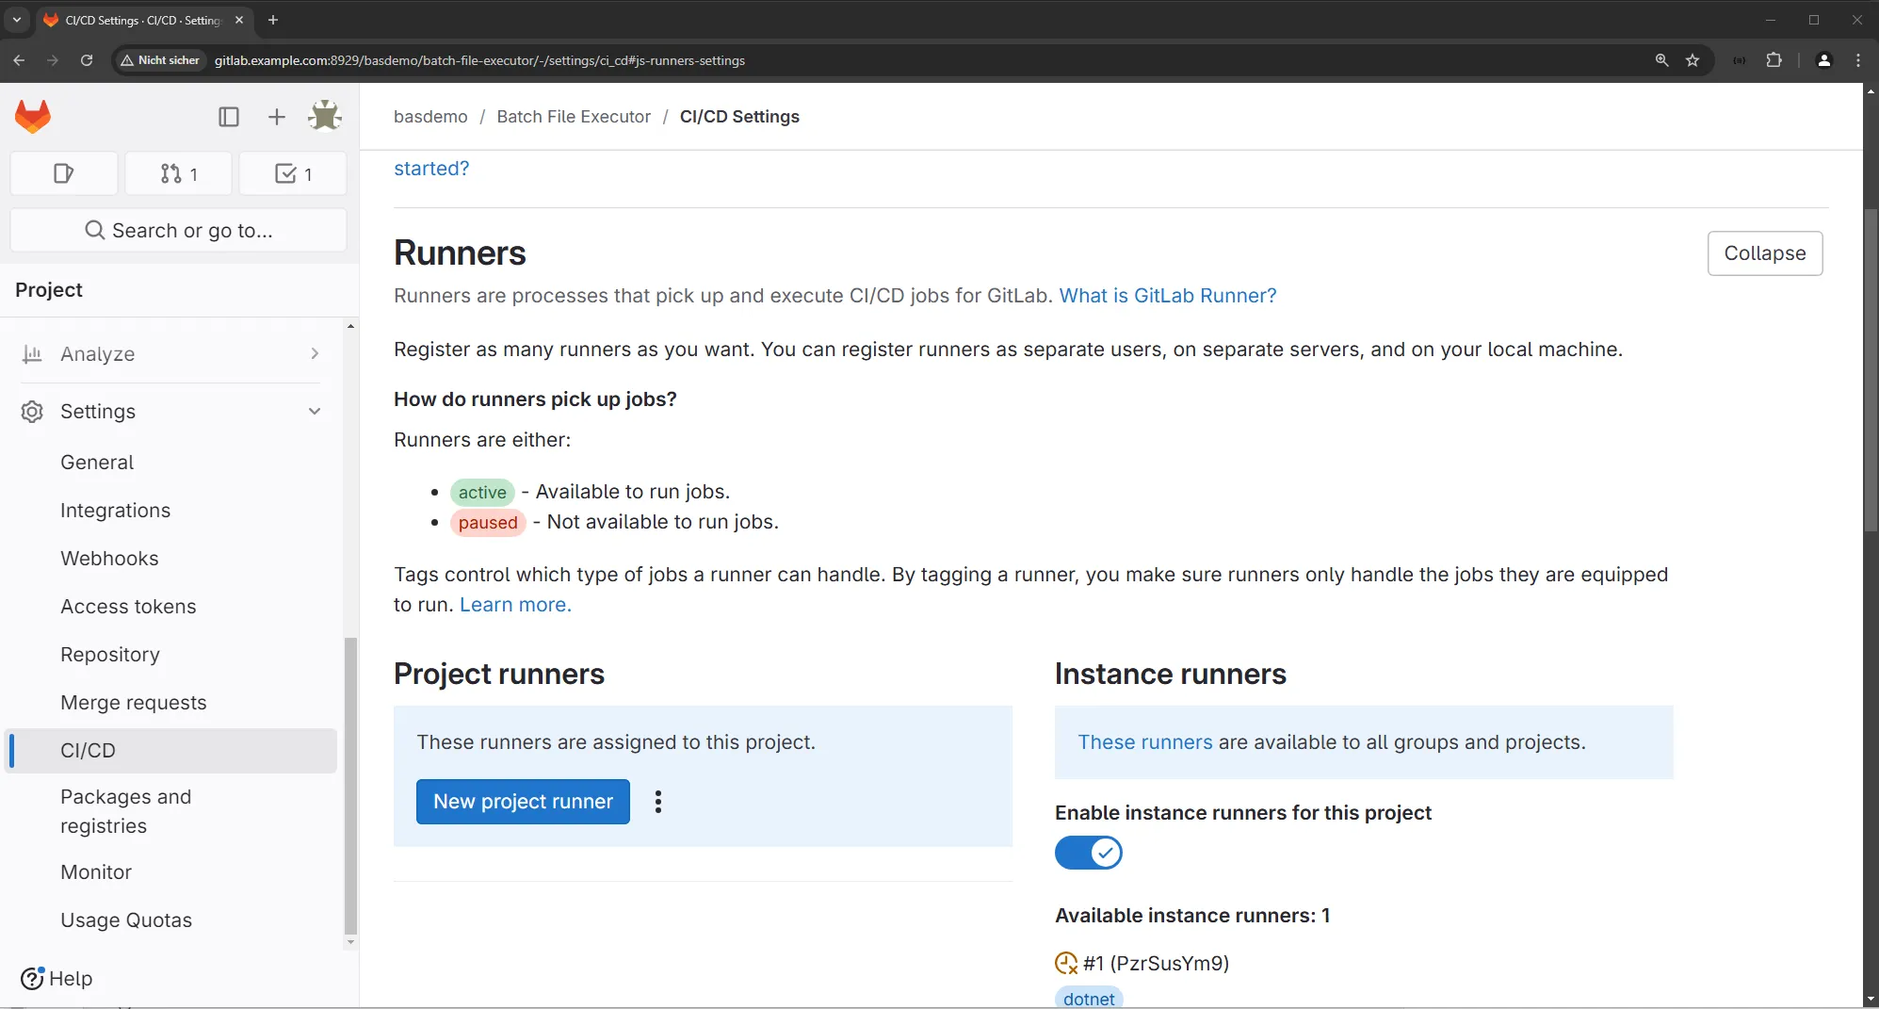Click runner #1 status icon
Screen dimensions: 1879x1009
click(1066, 963)
